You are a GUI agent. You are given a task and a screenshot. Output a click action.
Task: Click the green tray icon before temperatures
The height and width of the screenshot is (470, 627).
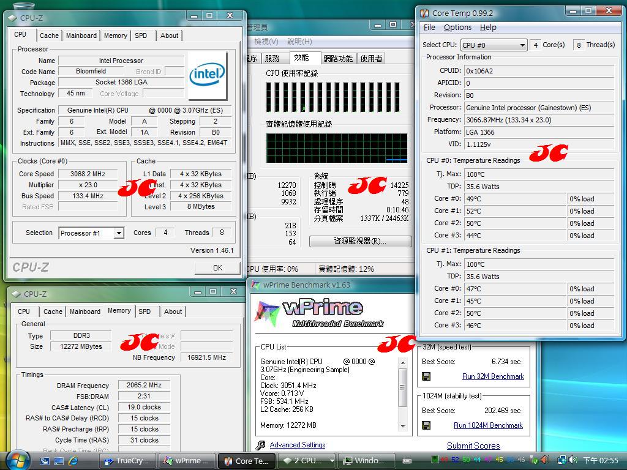434,460
